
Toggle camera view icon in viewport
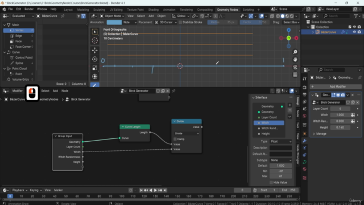[295, 67]
